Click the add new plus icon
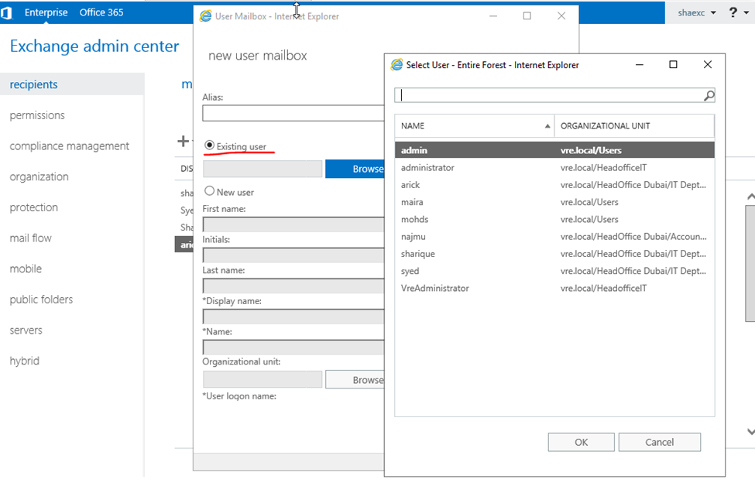 (184, 141)
